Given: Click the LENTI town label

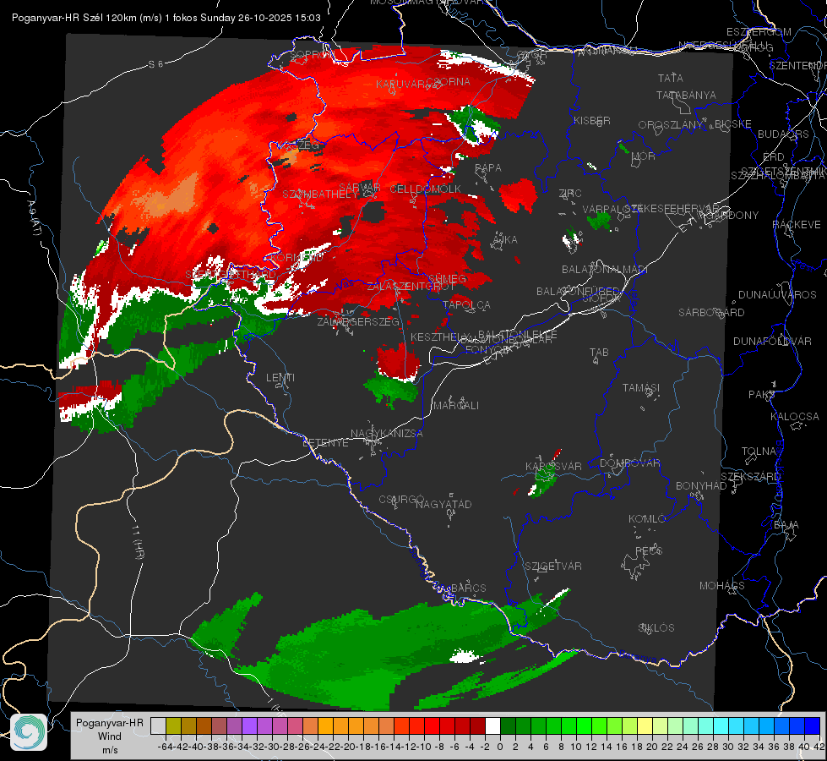Looking at the screenshot, I should tap(280, 378).
